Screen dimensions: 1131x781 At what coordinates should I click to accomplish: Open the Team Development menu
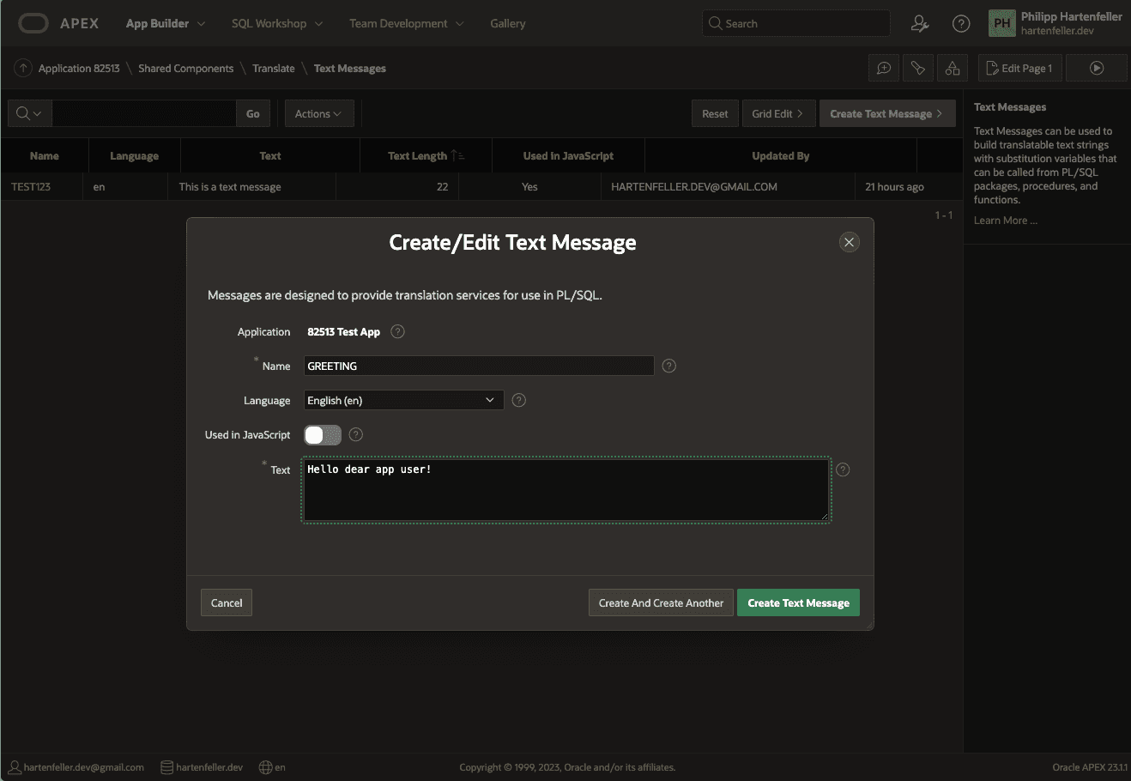pyautogui.click(x=406, y=23)
